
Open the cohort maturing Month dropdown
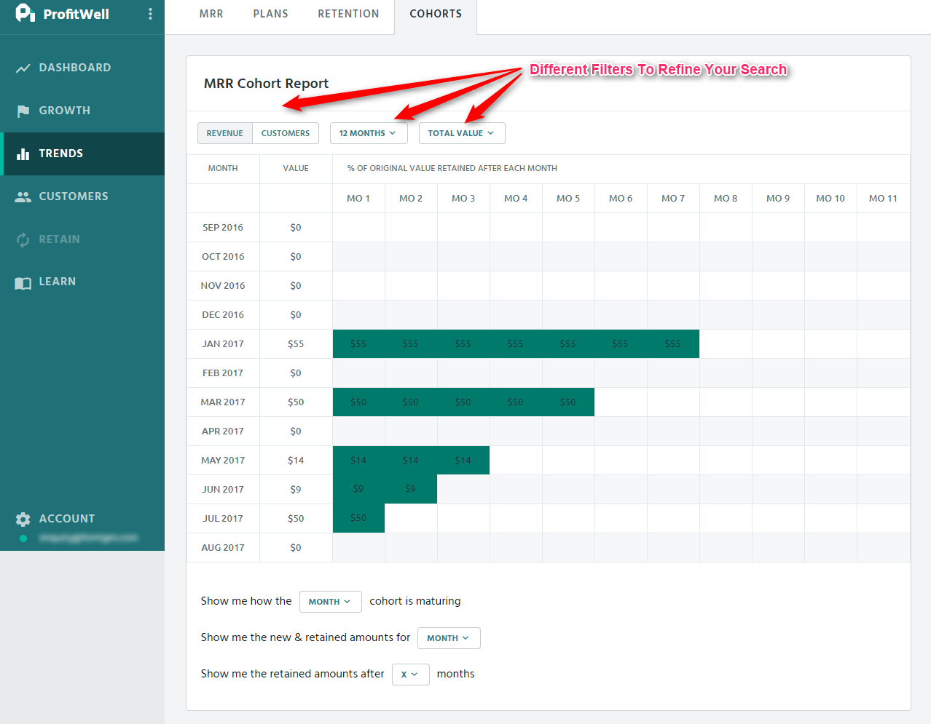tap(331, 602)
